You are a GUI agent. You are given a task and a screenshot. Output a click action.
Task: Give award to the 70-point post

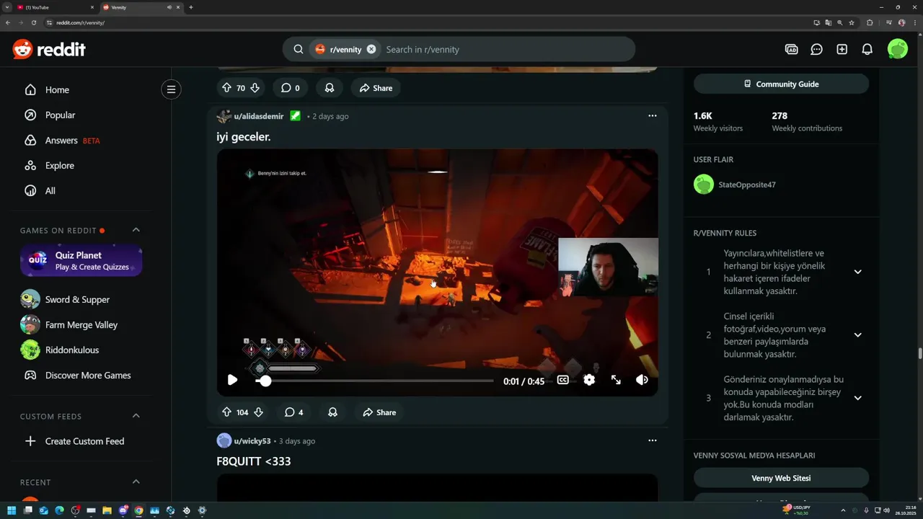click(x=329, y=88)
